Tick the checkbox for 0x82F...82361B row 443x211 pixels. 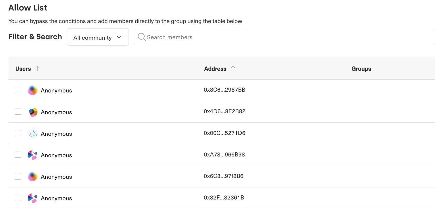pos(18,198)
